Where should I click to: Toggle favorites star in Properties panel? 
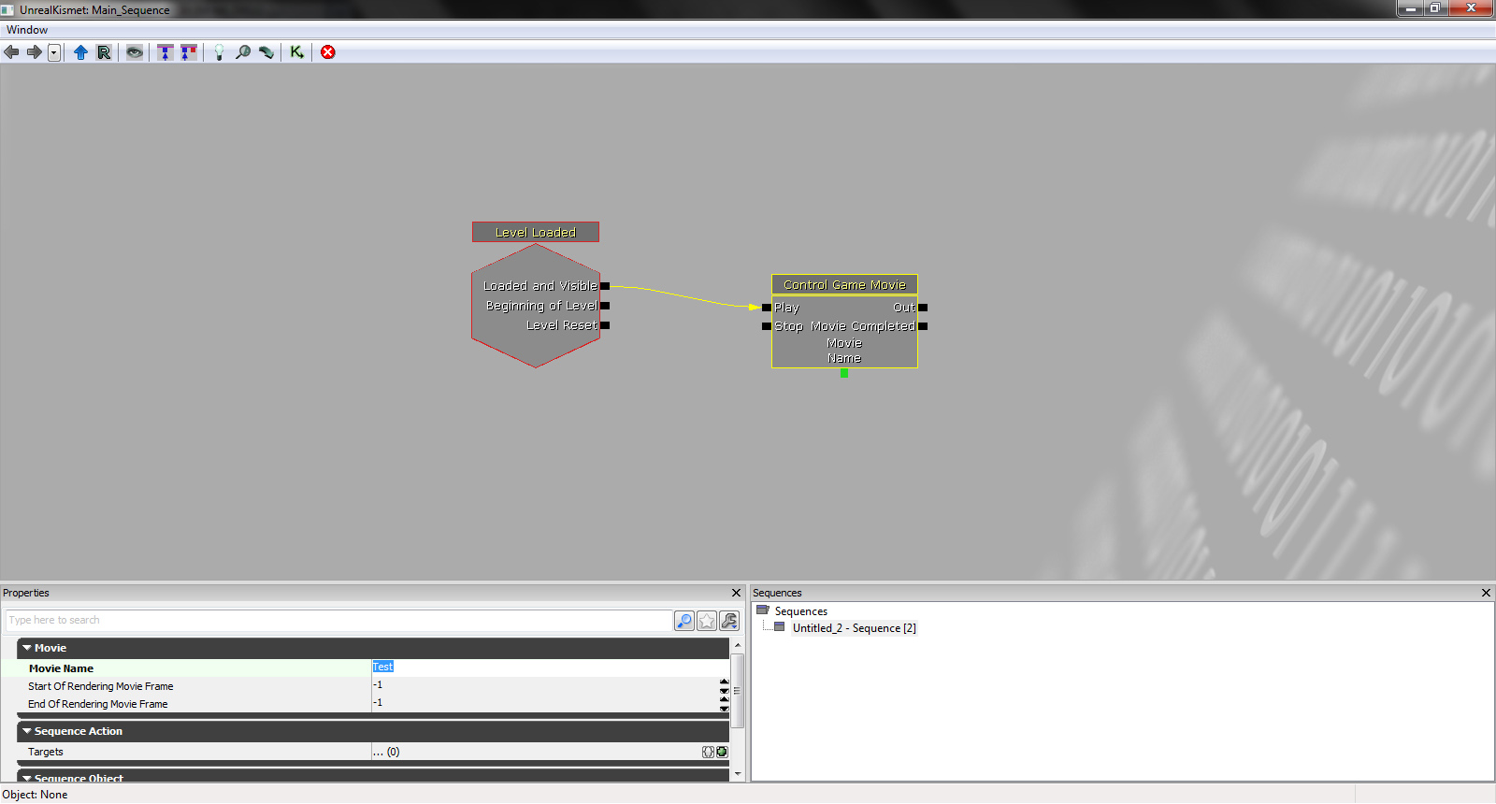[x=707, y=621]
